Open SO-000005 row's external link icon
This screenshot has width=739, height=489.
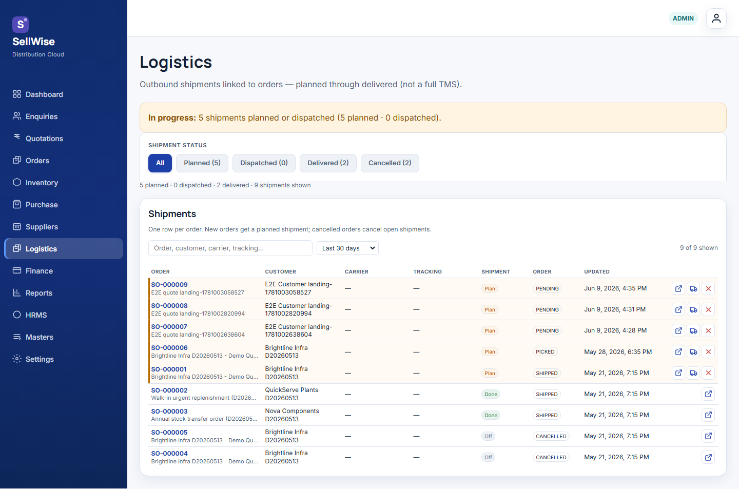[x=708, y=436]
